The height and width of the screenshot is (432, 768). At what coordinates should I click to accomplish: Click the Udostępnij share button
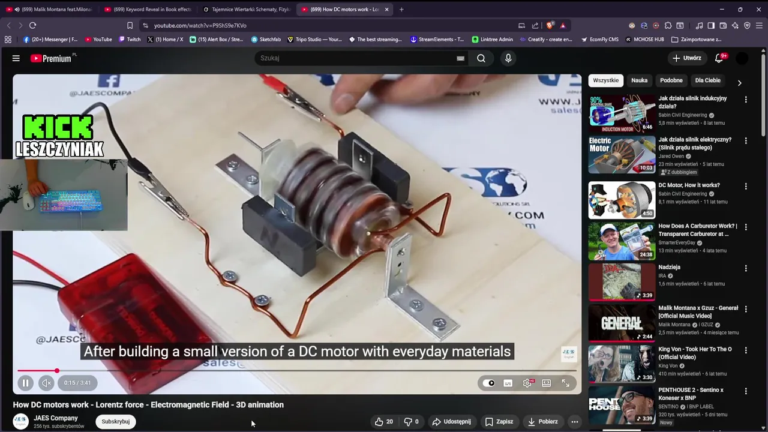pyautogui.click(x=452, y=422)
